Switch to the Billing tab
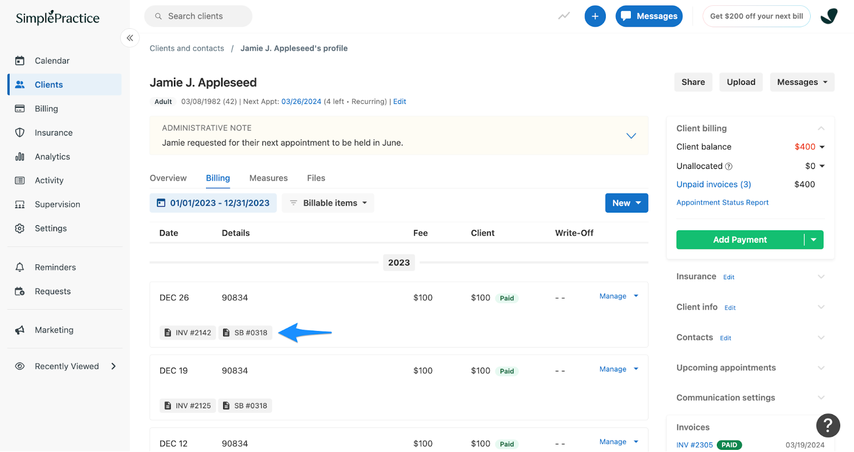Image resolution: width=854 pixels, height=452 pixels. [218, 178]
